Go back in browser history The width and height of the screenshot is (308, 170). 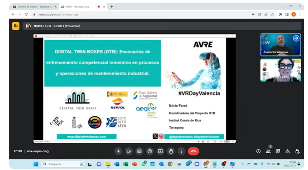pos(13,14)
